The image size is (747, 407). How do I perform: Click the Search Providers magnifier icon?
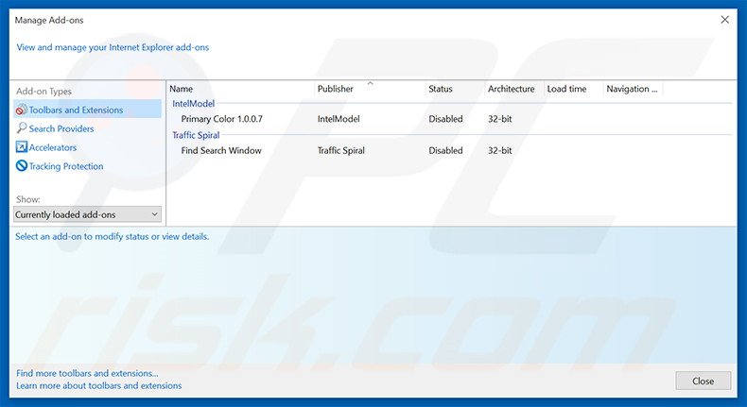(x=22, y=128)
